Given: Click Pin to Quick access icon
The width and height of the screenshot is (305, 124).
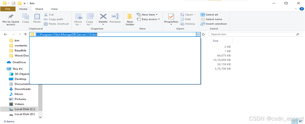Looking at the screenshot, I should point(11,17).
